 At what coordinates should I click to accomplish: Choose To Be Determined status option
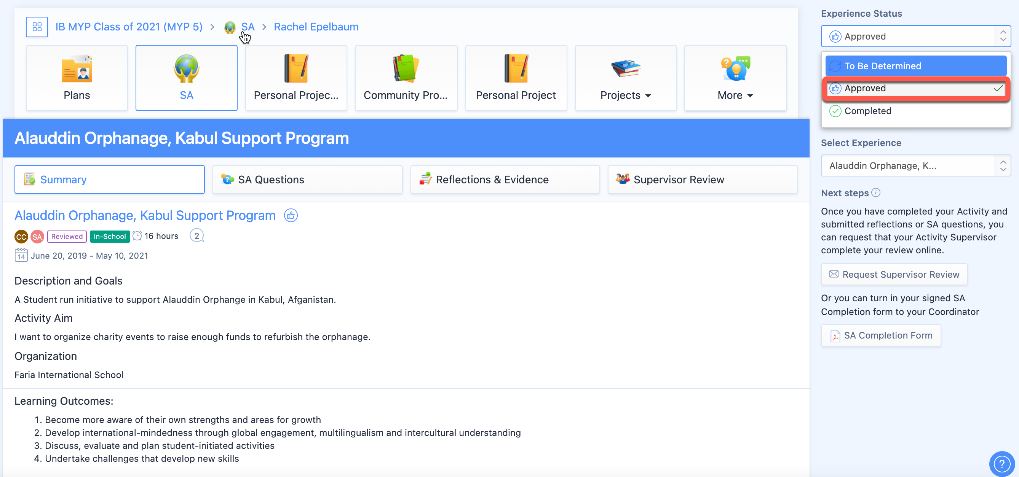[915, 66]
